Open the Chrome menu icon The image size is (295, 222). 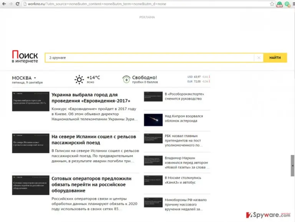293,4
